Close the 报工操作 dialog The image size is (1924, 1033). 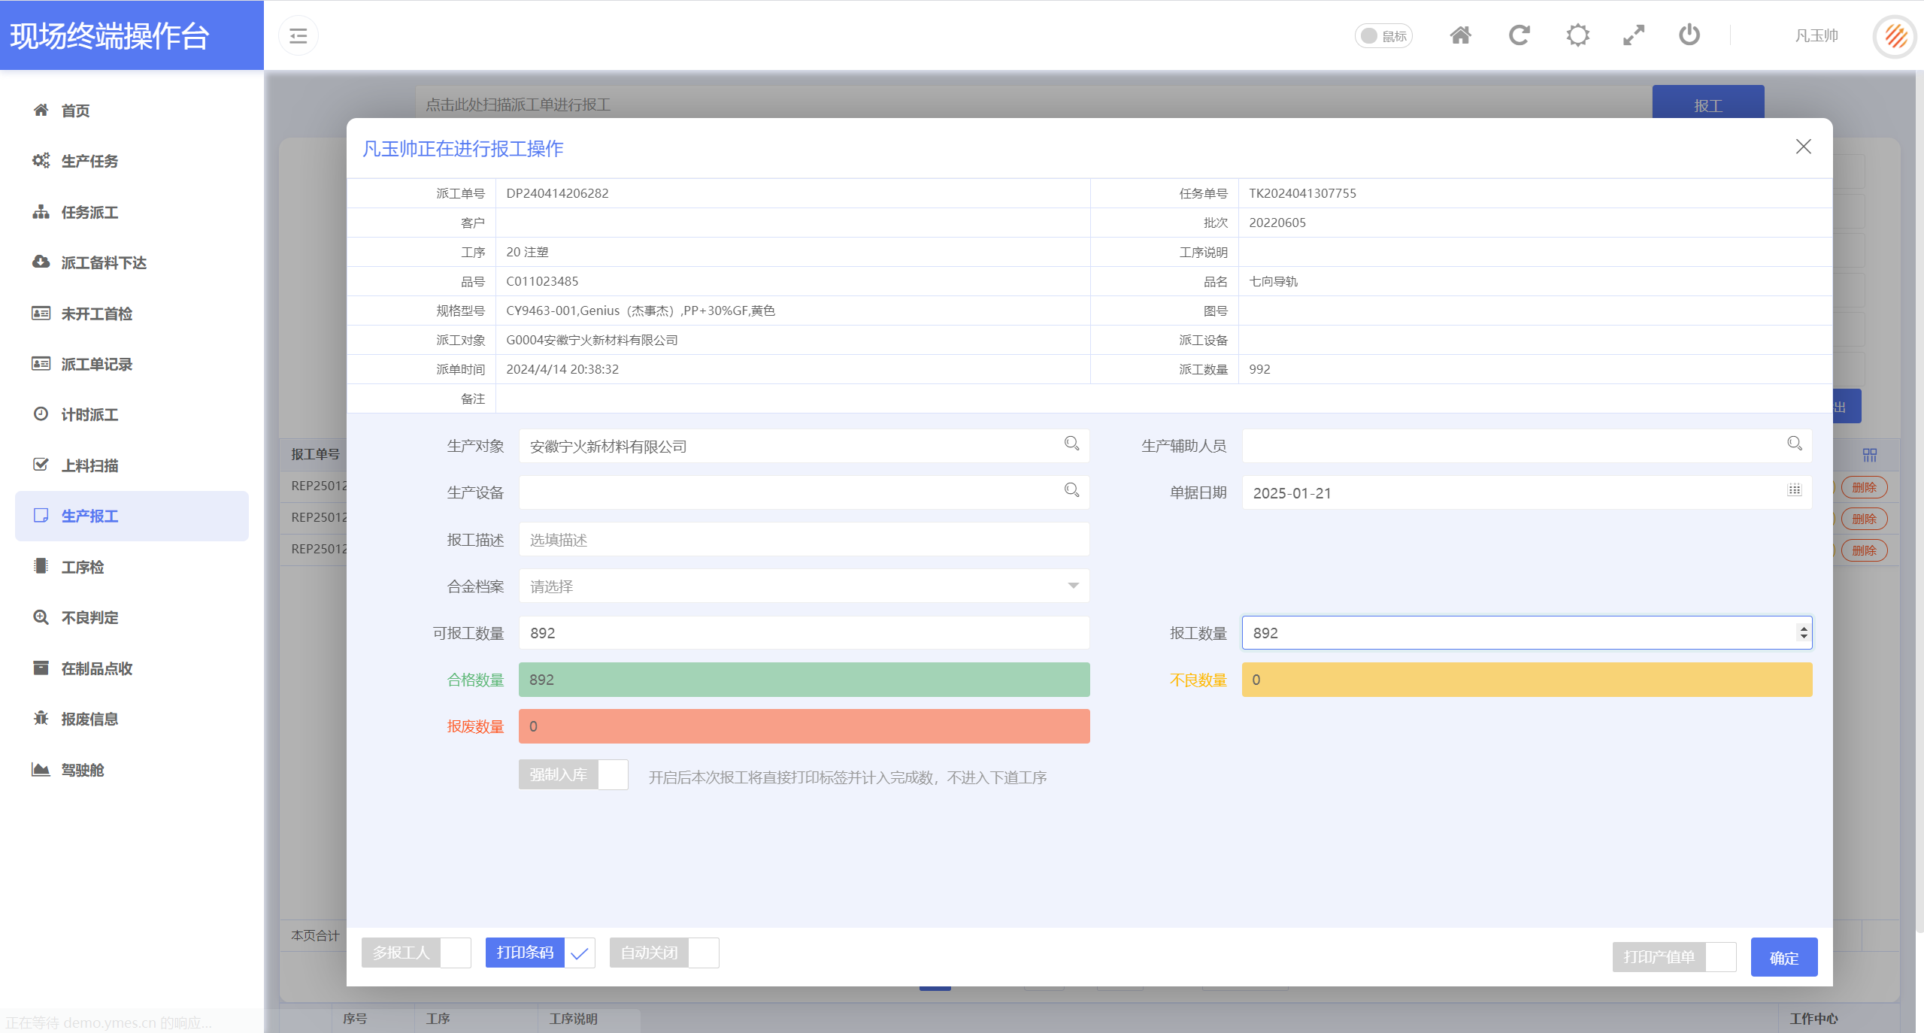[1803, 147]
